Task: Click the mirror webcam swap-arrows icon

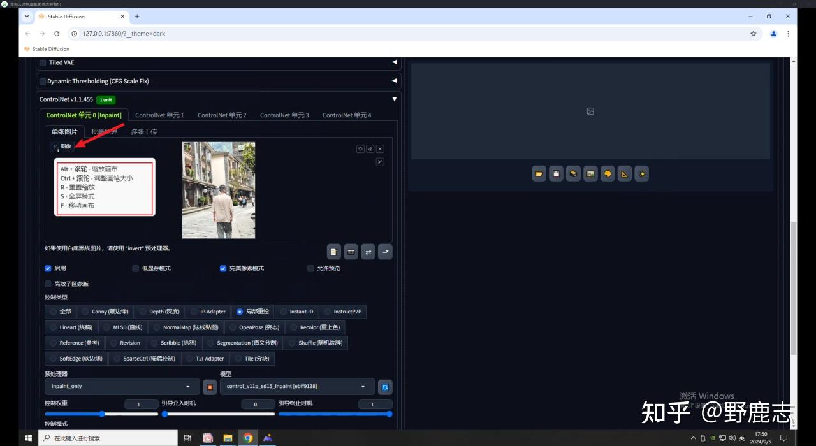Action: [x=368, y=252]
